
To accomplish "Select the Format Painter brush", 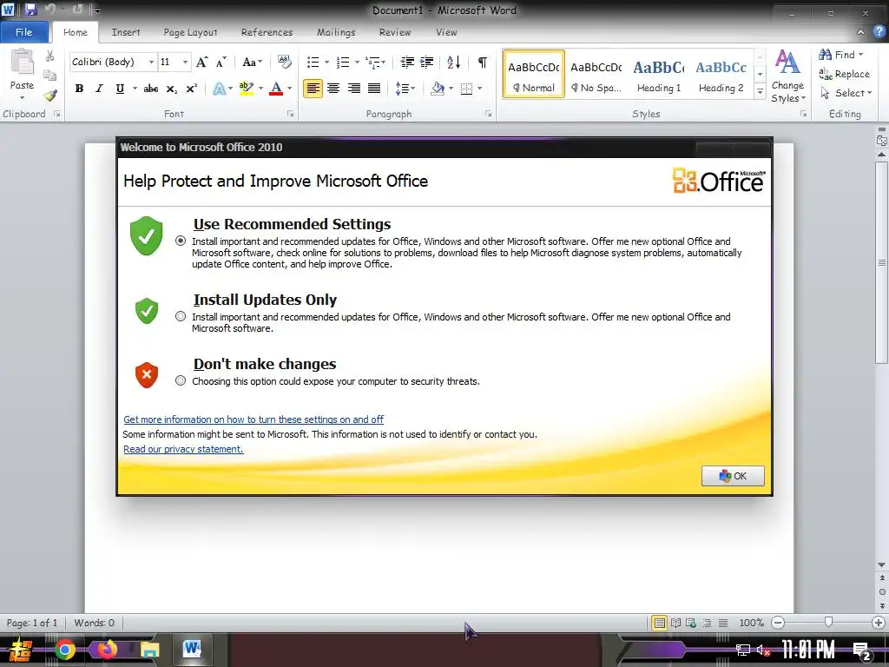I will pos(49,96).
